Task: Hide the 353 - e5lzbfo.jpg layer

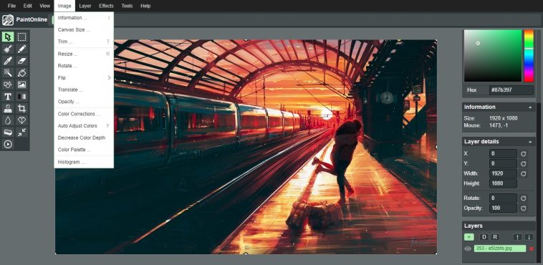Action: point(468,249)
